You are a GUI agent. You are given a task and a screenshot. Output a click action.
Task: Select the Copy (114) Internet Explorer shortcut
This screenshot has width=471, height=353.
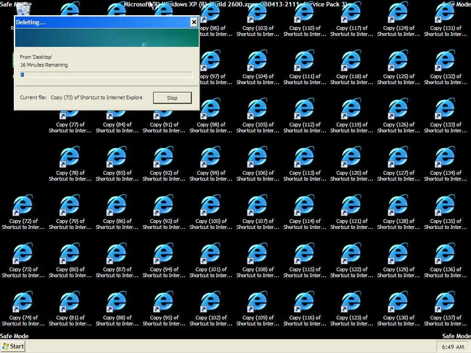tap(304, 212)
